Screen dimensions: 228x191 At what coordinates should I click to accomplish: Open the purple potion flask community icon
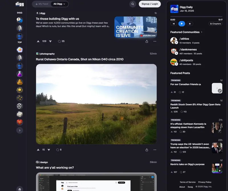pyautogui.click(x=20, y=74)
